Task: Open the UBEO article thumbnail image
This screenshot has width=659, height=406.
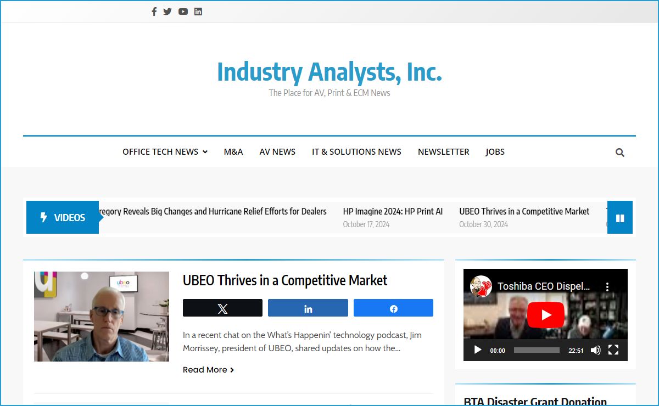Action: (x=102, y=317)
